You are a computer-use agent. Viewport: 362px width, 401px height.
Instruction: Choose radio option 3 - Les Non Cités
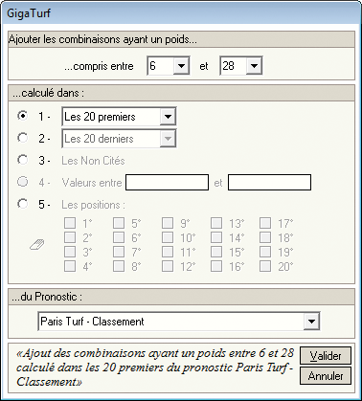tap(23, 160)
